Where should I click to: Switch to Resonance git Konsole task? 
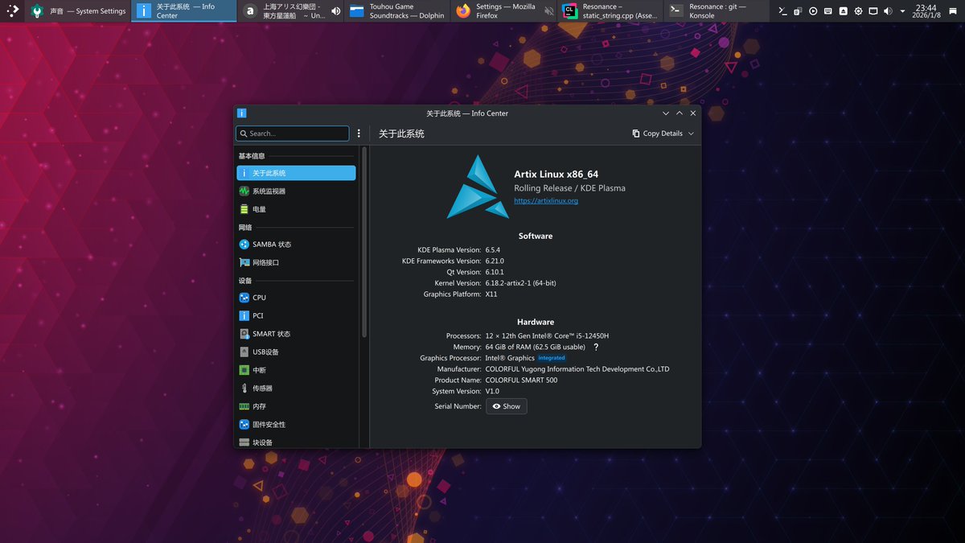click(x=717, y=11)
